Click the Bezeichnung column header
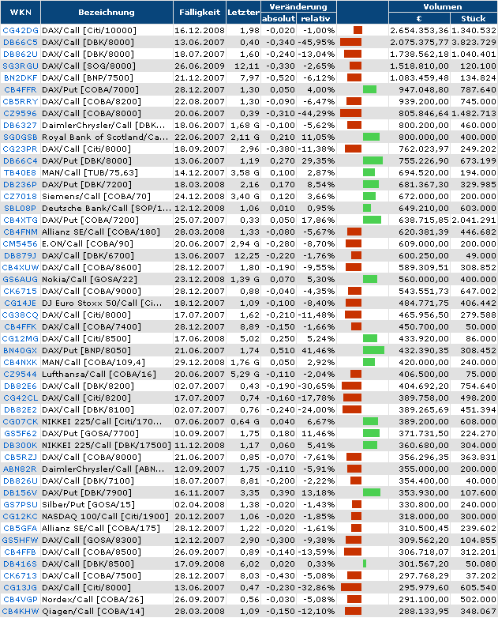The height and width of the screenshot is (618, 498). pos(107,12)
